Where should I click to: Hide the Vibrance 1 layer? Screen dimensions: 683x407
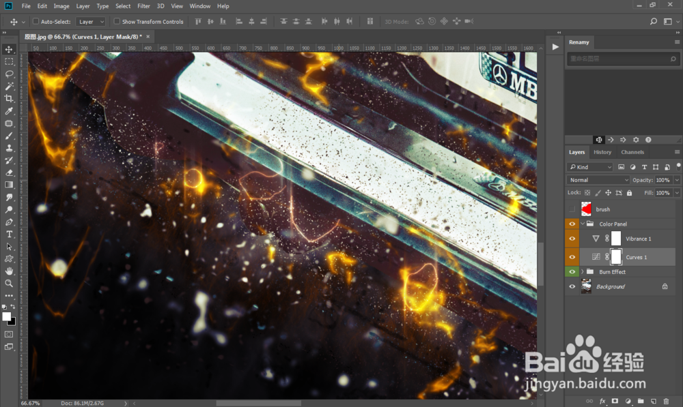tap(572, 239)
